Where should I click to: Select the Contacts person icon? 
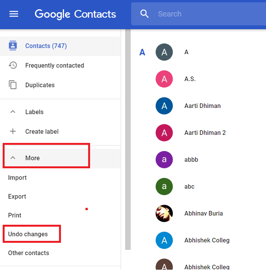click(x=13, y=46)
